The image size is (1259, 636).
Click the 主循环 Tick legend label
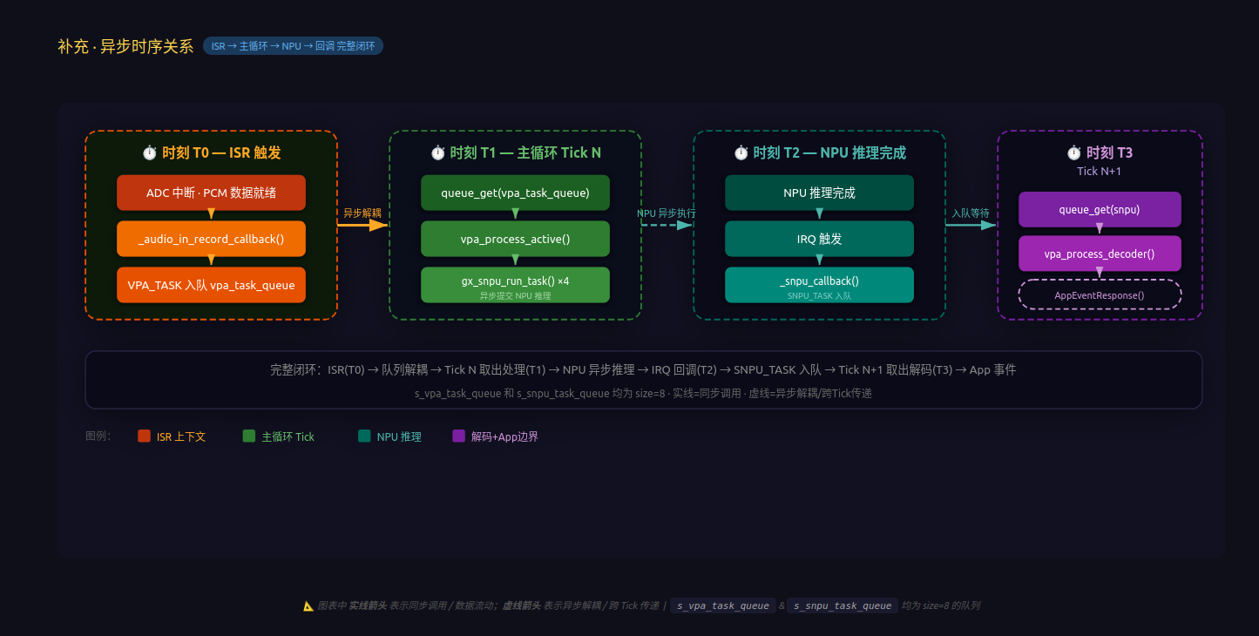point(288,436)
